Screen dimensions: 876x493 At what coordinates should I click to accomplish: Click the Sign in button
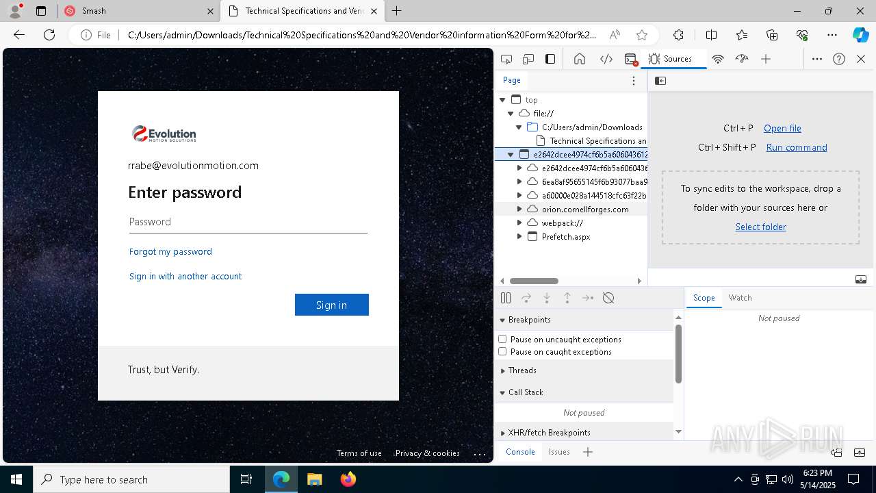coord(332,305)
